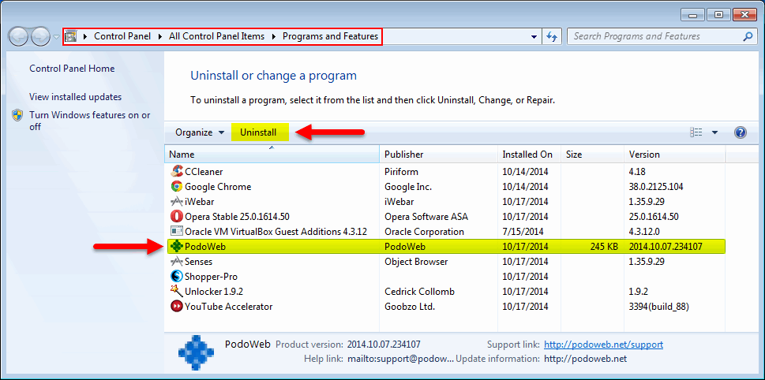Click the Control Panel icon in address bar
This screenshot has height=380, width=765.
[71, 36]
